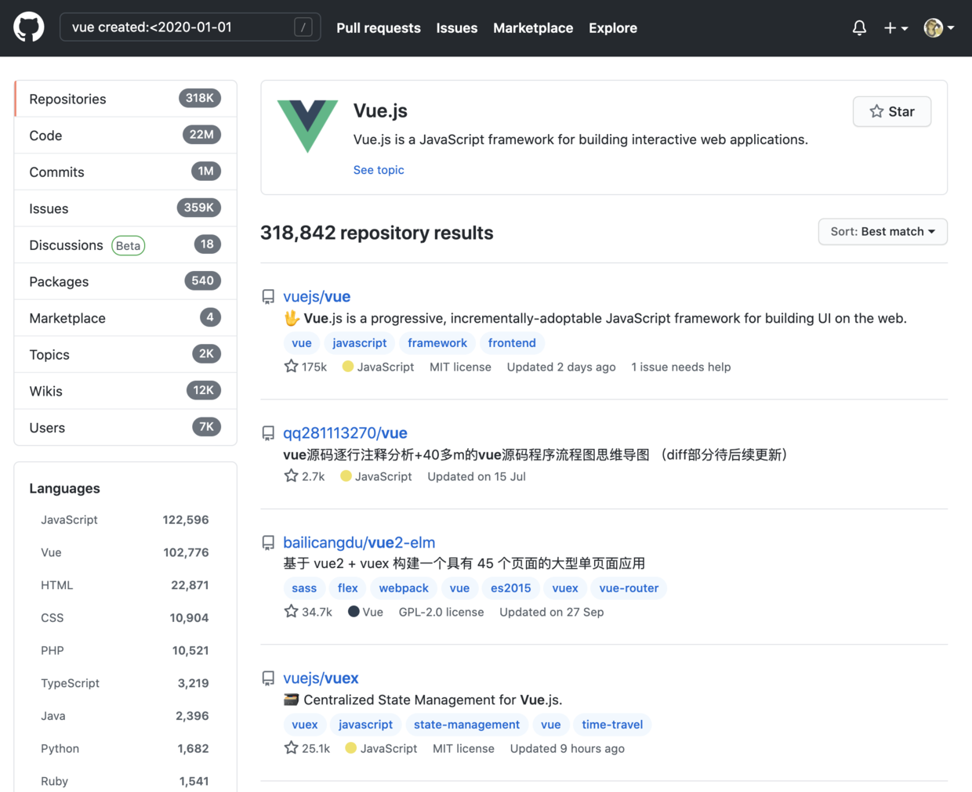Image resolution: width=972 pixels, height=792 pixels.
Task: Click your profile avatar icon
Action: click(x=933, y=27)
